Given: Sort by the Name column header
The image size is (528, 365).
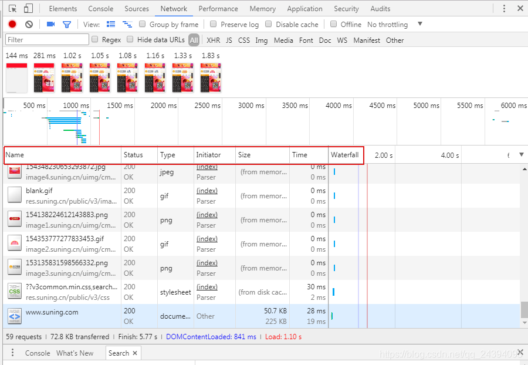Looking at the screenshot, I should tap(62, 155).
